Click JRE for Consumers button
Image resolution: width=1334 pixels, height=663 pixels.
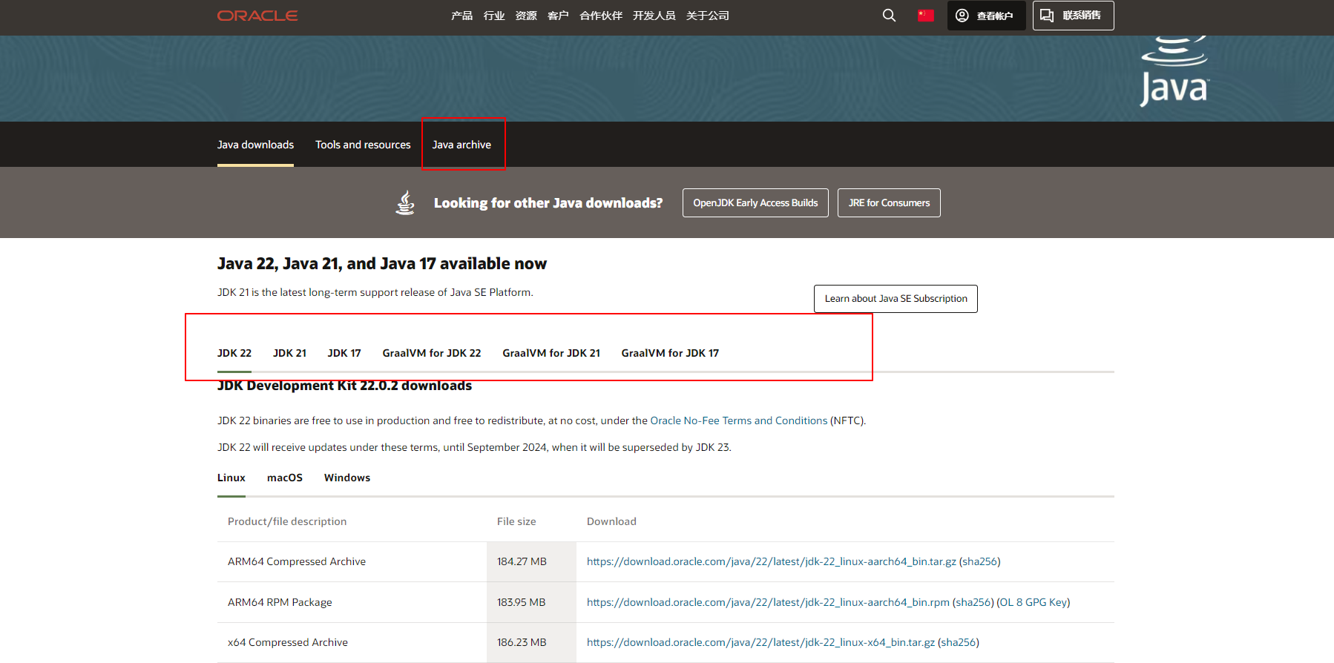[889, 203]
